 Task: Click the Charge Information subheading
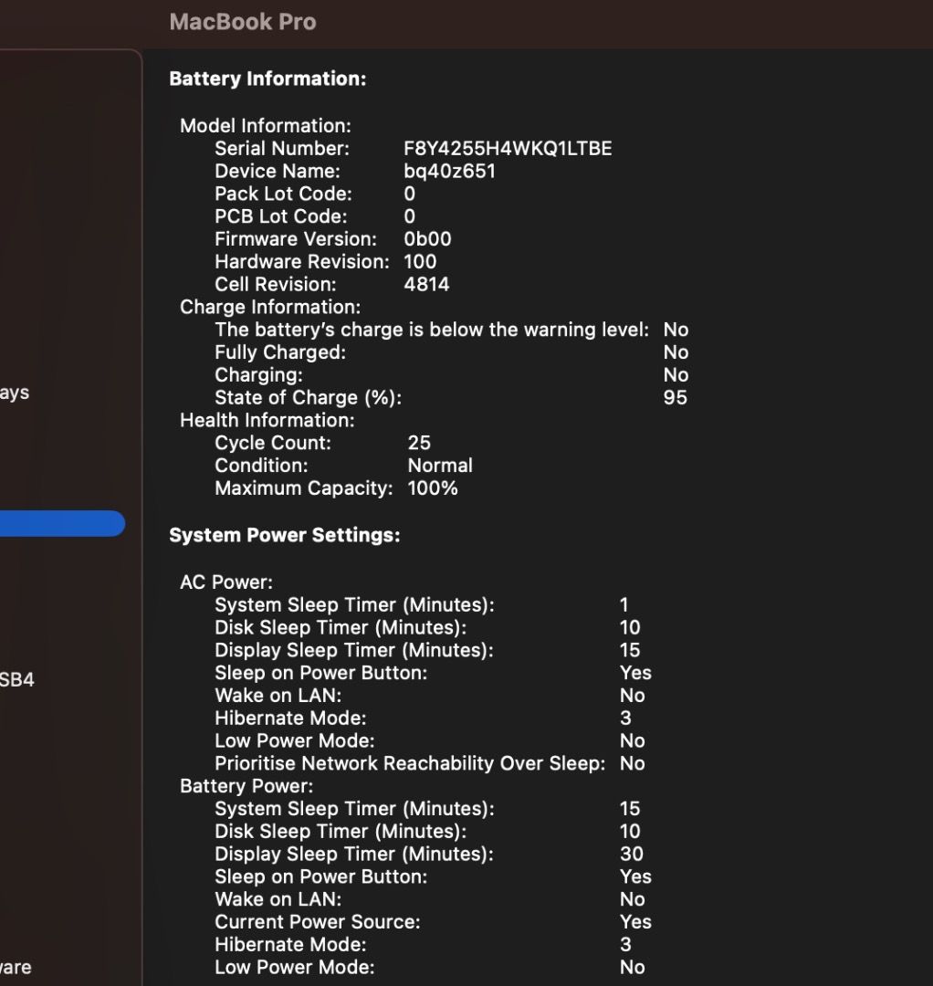[x=270, y=307]
